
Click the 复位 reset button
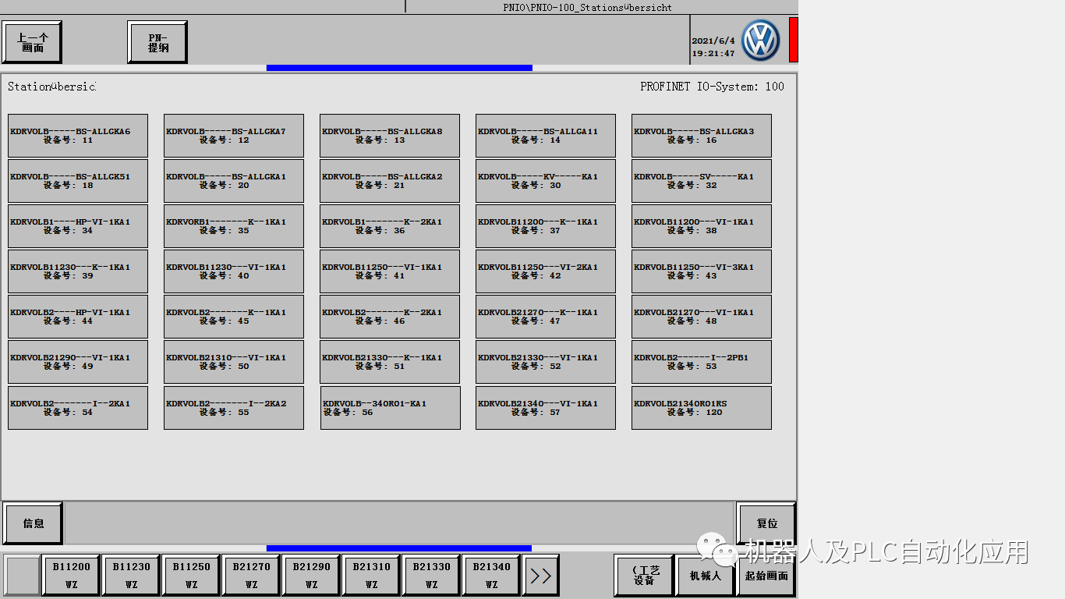click(x=766, y=523)
